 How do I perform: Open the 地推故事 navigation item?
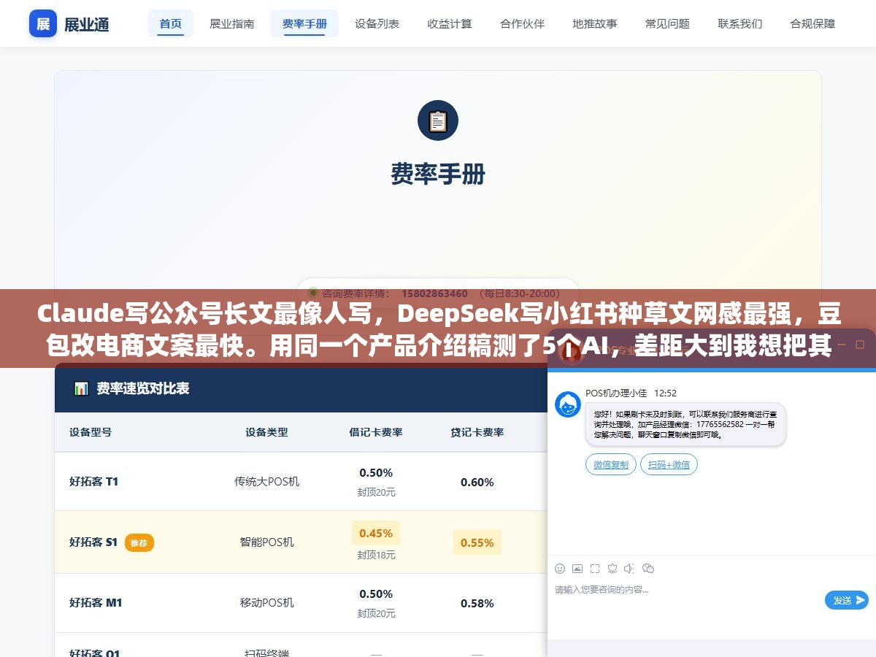pyautogui.click(x=595, y=23)
